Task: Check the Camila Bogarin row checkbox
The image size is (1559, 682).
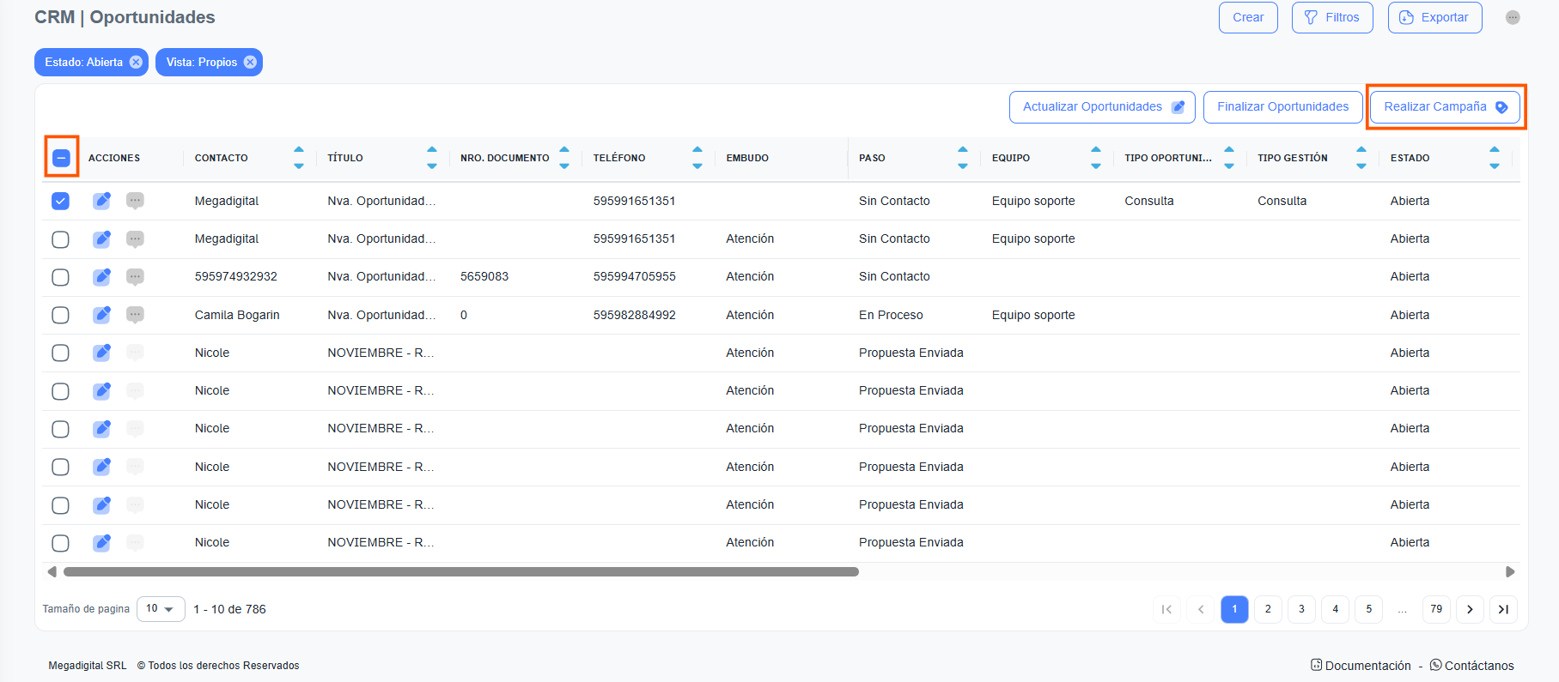Action: [60, 315]
